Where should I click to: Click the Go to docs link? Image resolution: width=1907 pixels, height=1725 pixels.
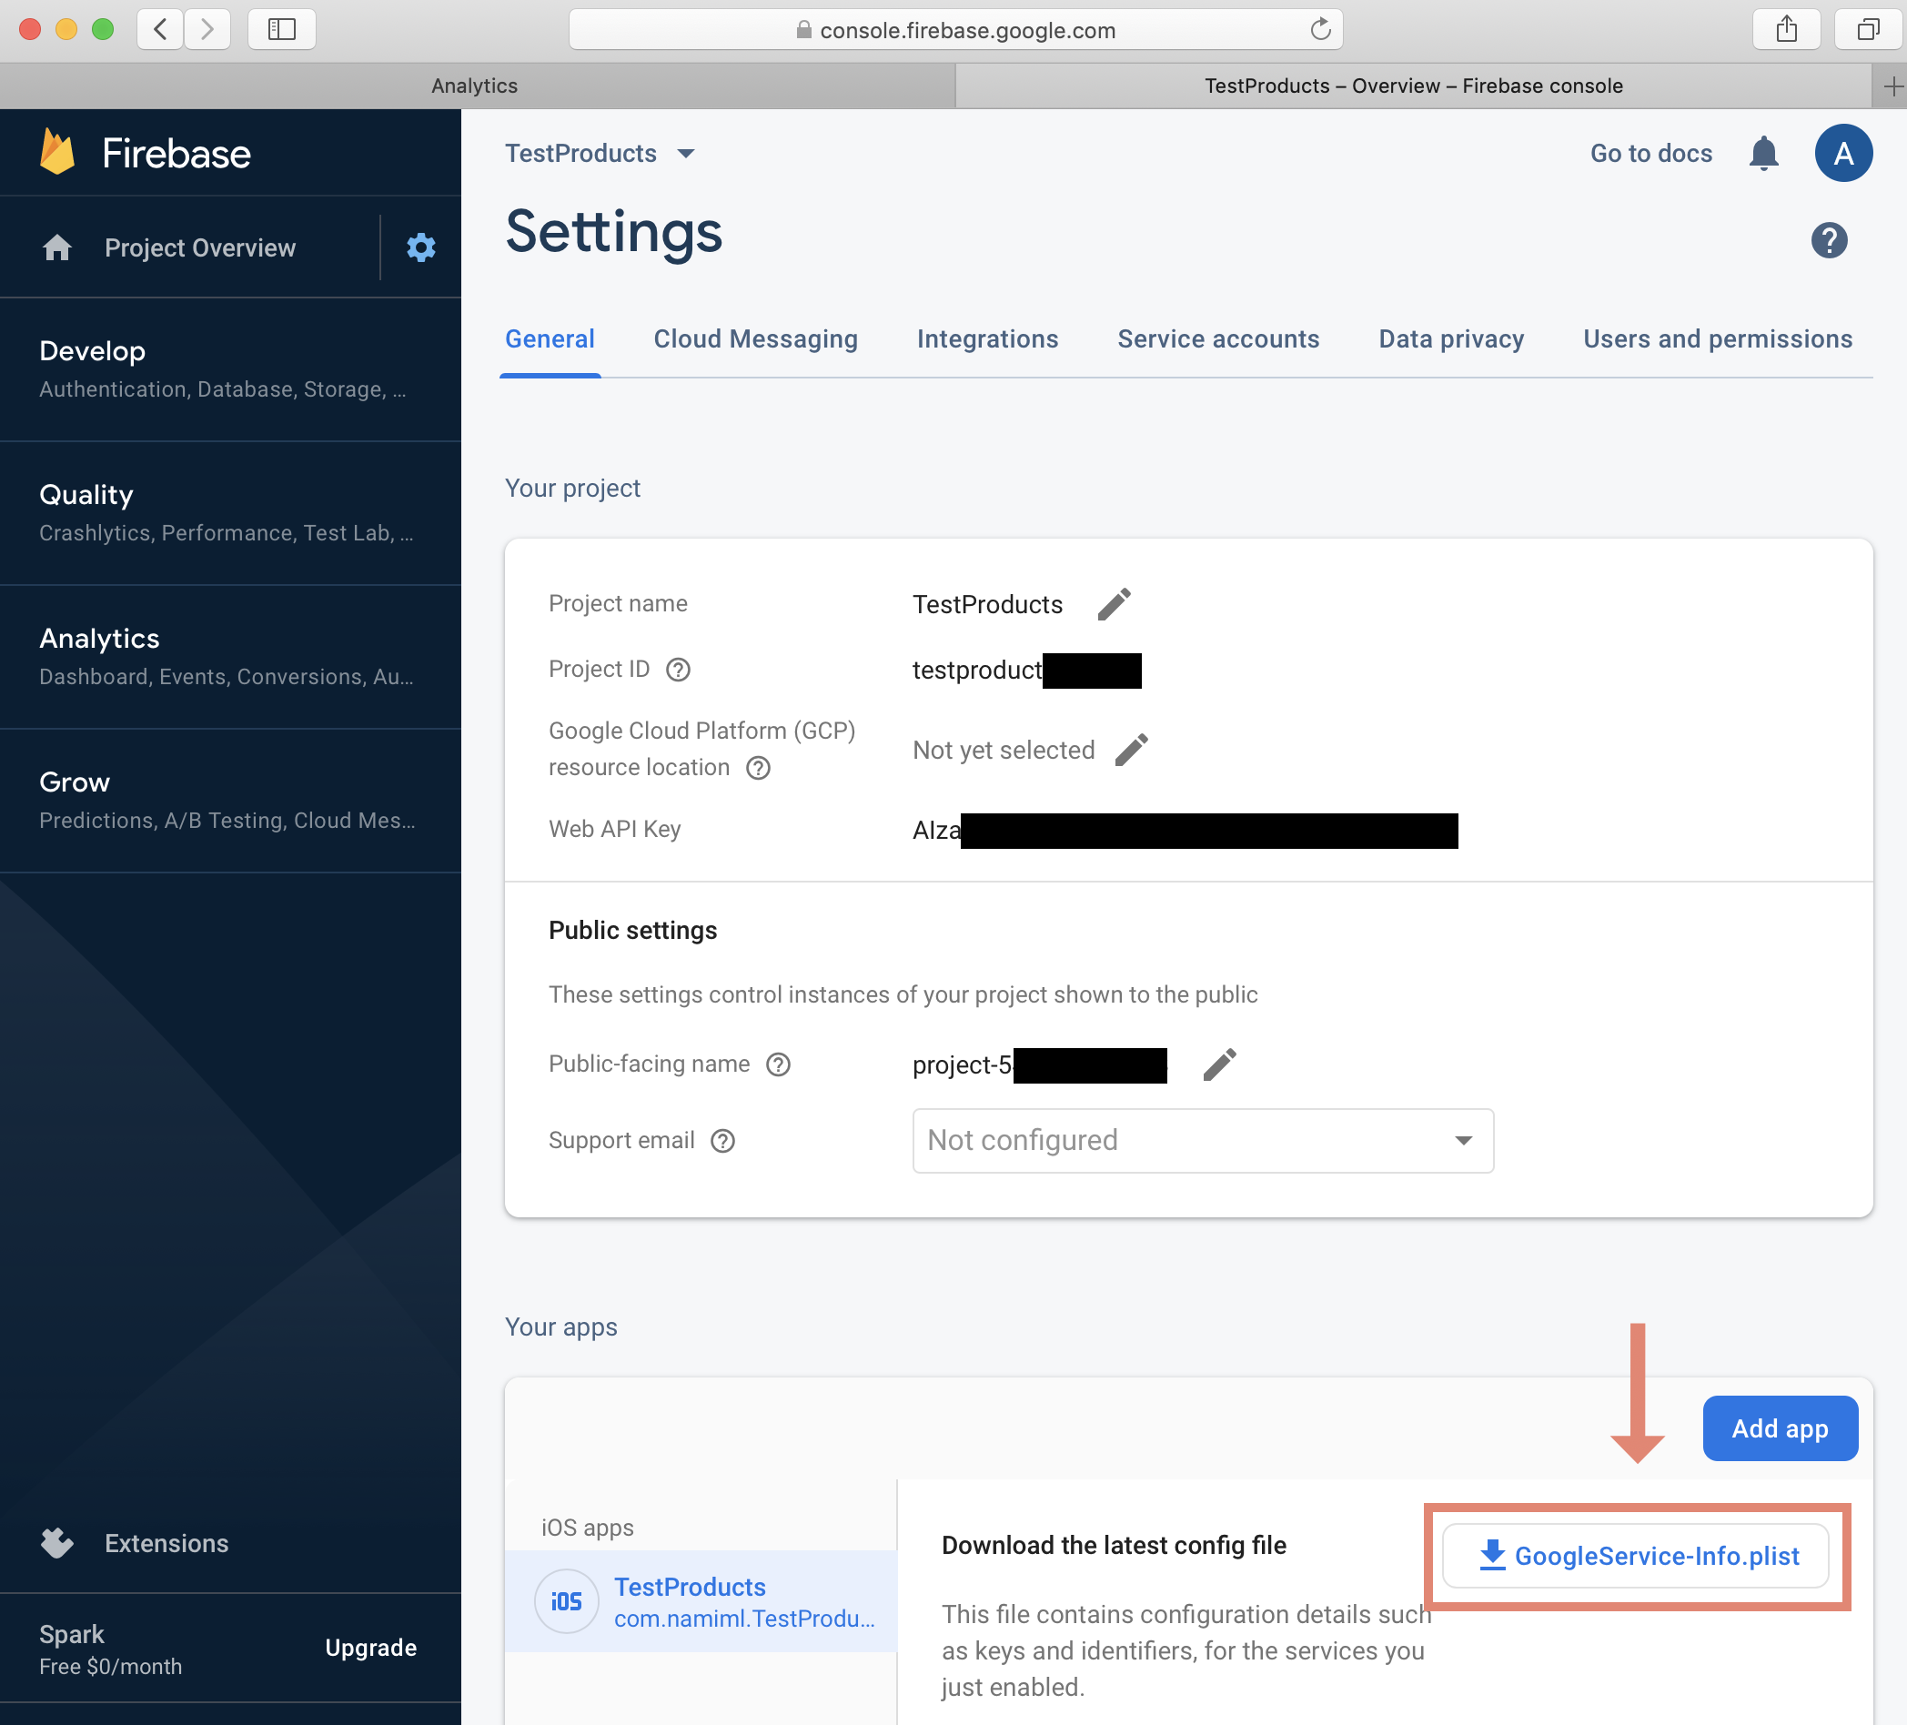1650,153
